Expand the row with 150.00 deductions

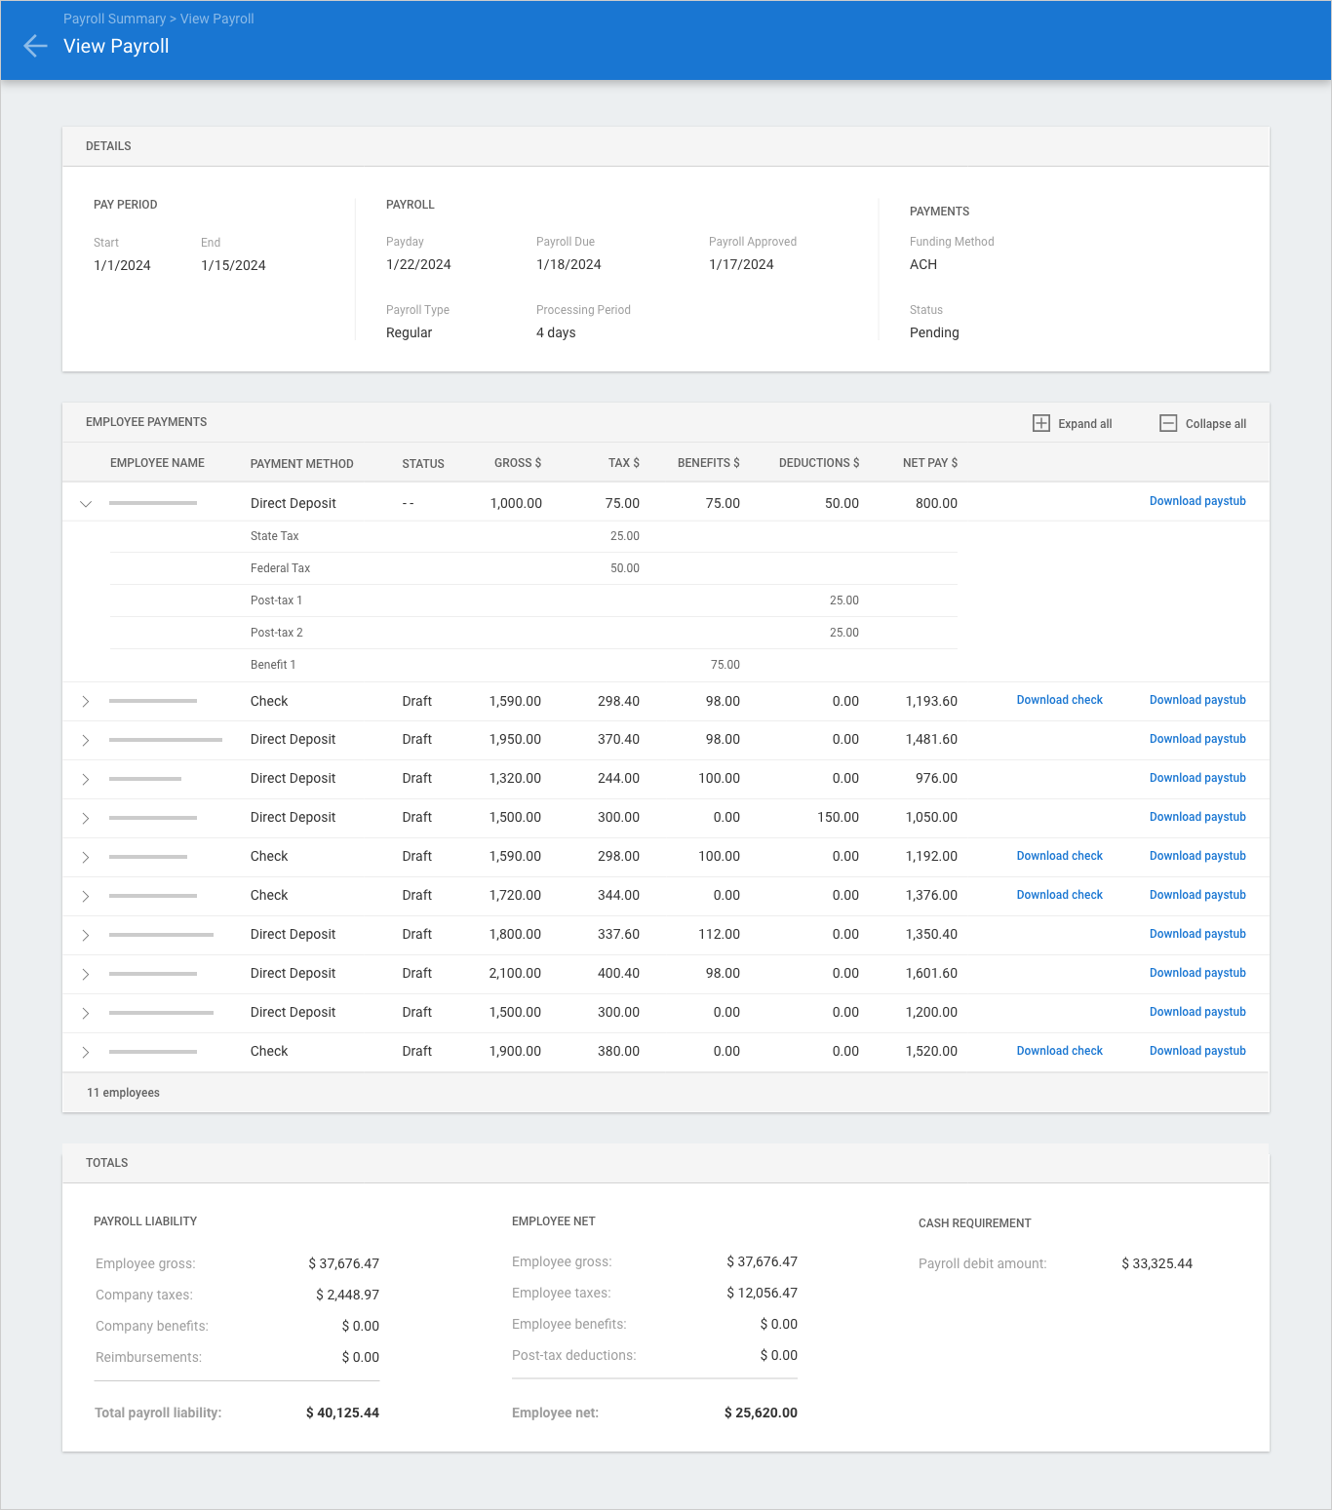tap(86, 818)
